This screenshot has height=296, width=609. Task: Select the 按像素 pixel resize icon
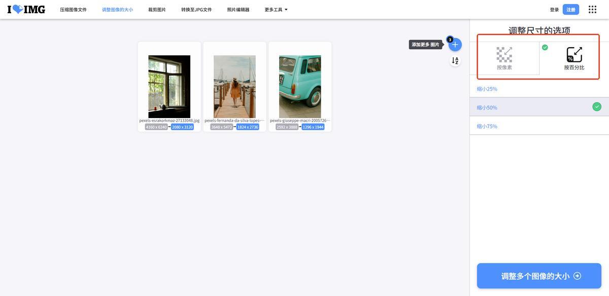click(x=504, y=54)
